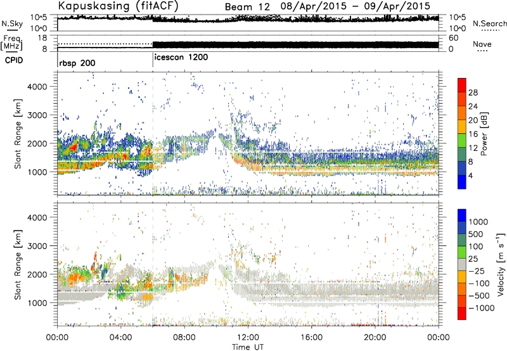Screen dimensions: 507x351
Task: Pick the gray segment of Velocity colorbar
Action: click(462, 264)
